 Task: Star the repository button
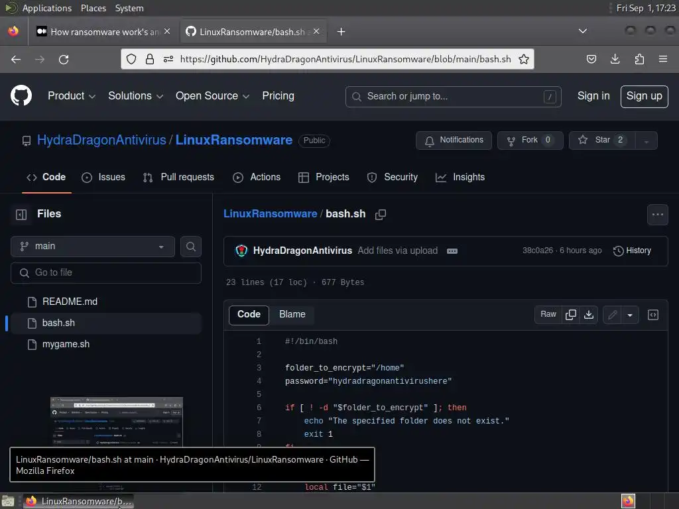(602, 141)
